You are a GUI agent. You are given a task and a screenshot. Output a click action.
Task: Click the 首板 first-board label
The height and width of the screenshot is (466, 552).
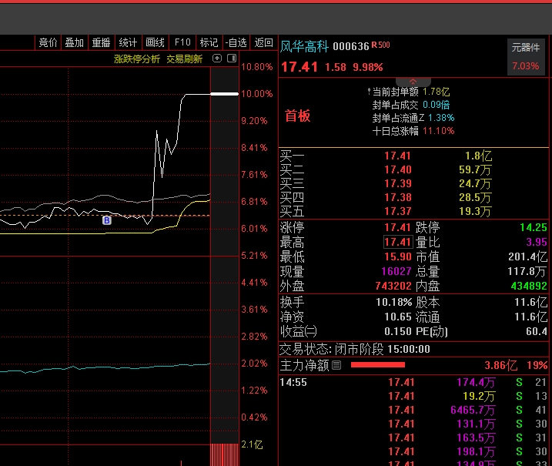297,116
